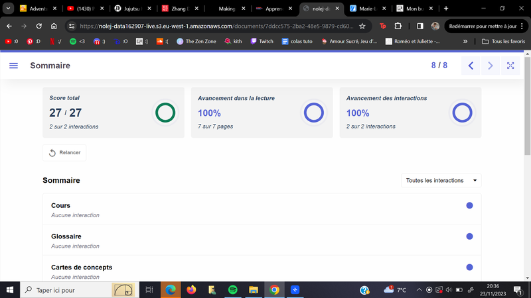Reload the page in the browser

click(39, 26)
